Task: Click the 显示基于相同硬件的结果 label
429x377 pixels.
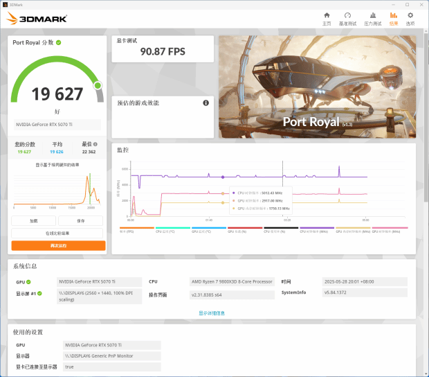Action: click(x=57, y=165)
